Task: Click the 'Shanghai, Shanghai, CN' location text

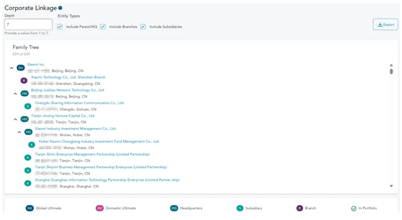Action: point(79,186)
